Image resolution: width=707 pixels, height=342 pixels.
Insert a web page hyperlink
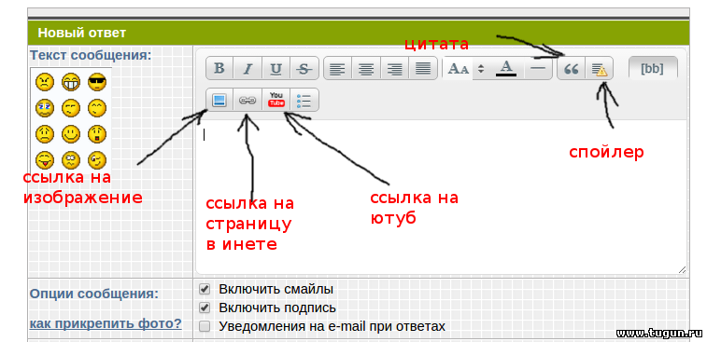coord(247,100)
